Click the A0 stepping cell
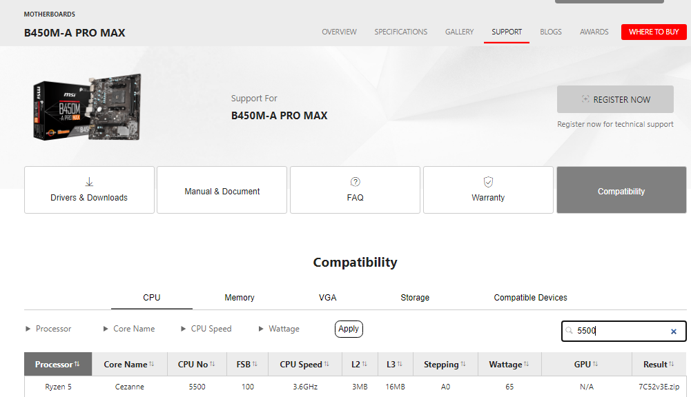Screen dimensions: 691x397 click(445, 387)
